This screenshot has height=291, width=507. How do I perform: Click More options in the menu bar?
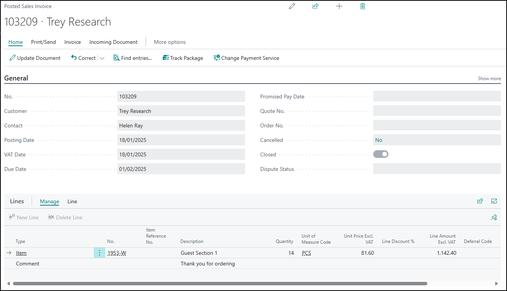[x=170, y=42]
